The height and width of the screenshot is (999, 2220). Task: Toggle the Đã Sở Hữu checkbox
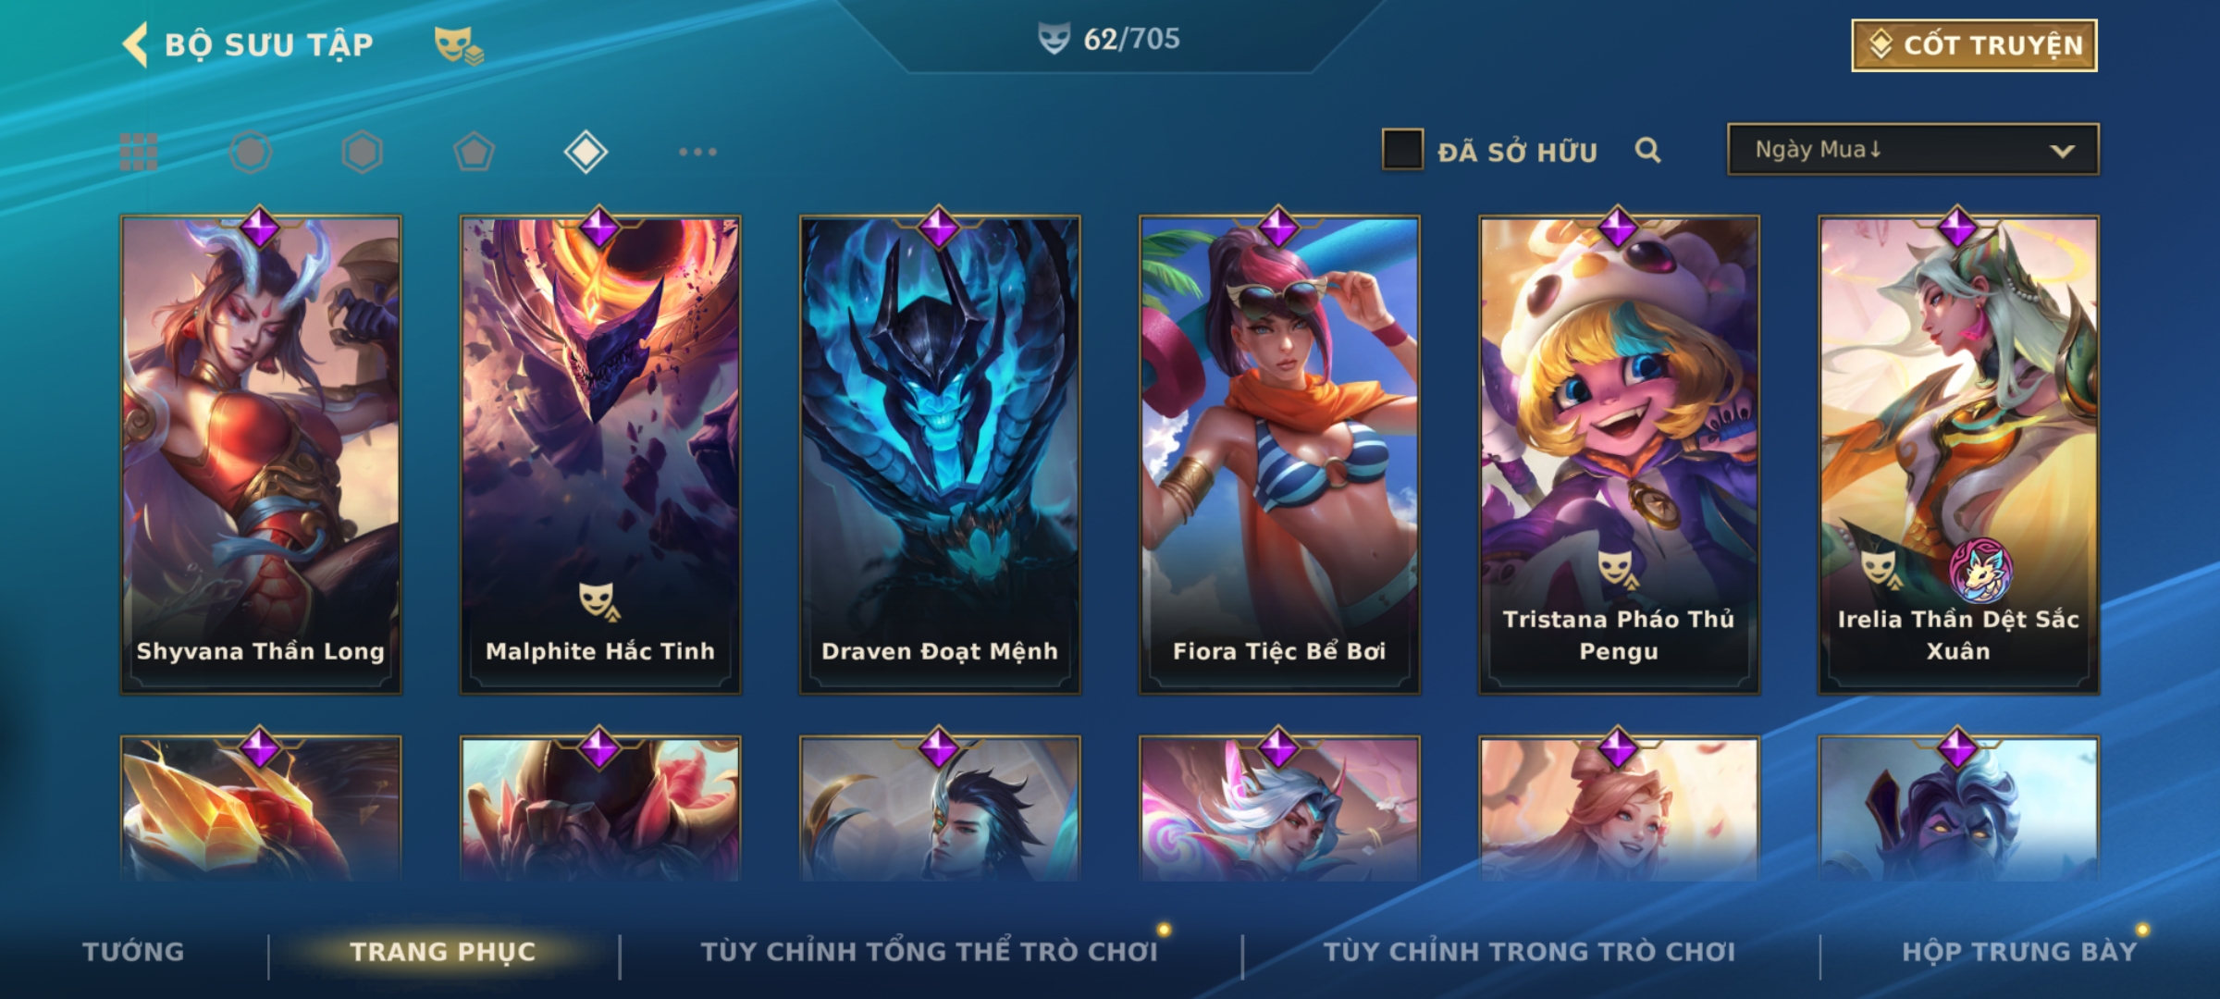point(1402,150)
